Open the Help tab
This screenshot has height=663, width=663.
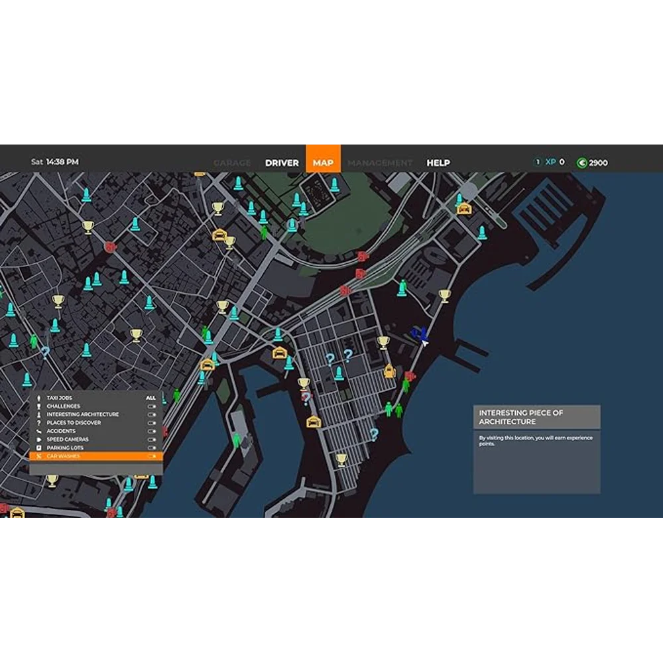tap(438, 163)
